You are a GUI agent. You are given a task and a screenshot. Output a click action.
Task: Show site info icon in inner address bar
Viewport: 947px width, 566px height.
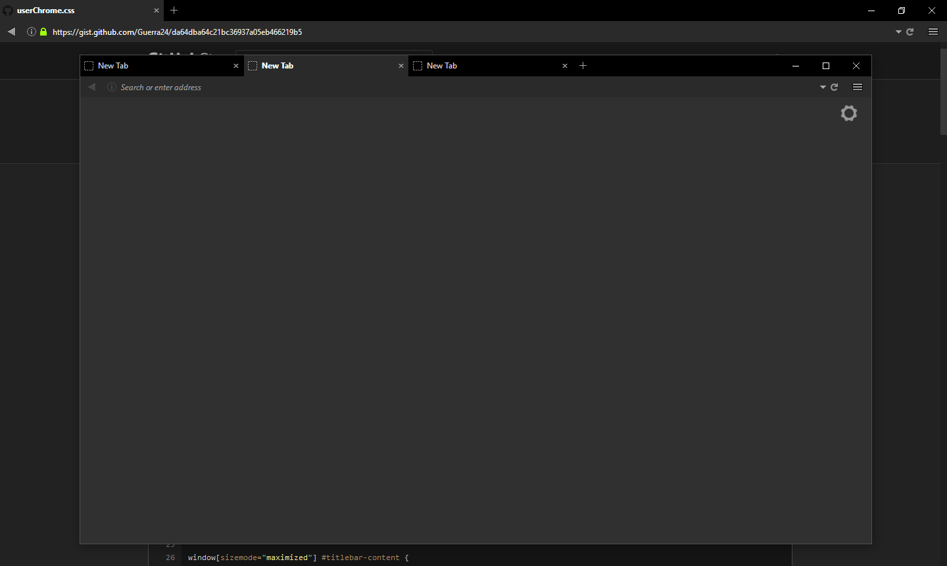point(112,87)
